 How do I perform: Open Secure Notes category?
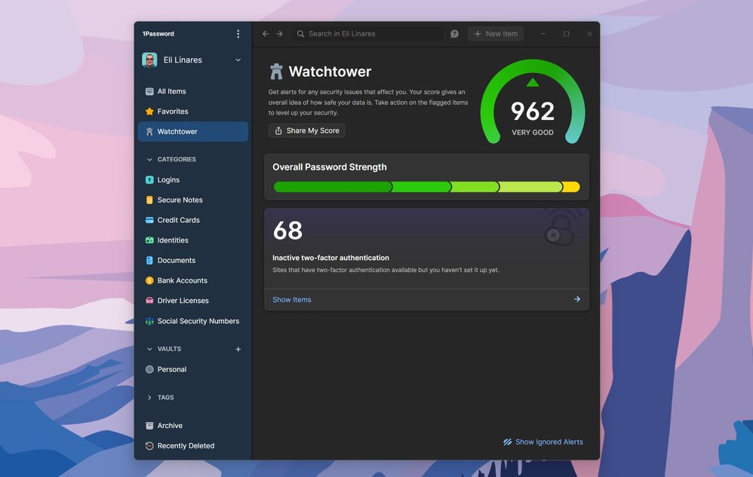pyautogui.click(x=192, y=200)
